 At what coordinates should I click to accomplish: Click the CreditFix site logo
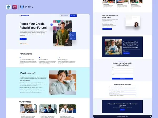coord(24,15)
